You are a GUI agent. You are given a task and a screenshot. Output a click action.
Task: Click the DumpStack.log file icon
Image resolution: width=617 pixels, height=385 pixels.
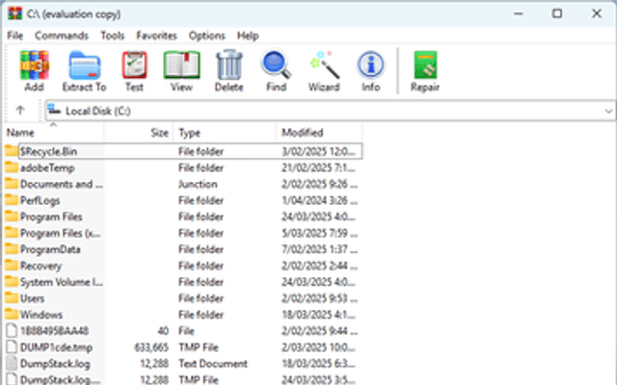(x=13, y=363)
